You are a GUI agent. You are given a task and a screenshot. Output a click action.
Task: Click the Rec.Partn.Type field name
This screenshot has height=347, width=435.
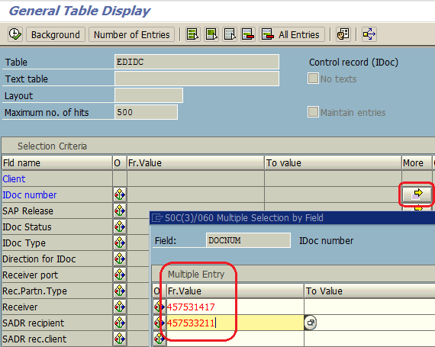[34, 291]
